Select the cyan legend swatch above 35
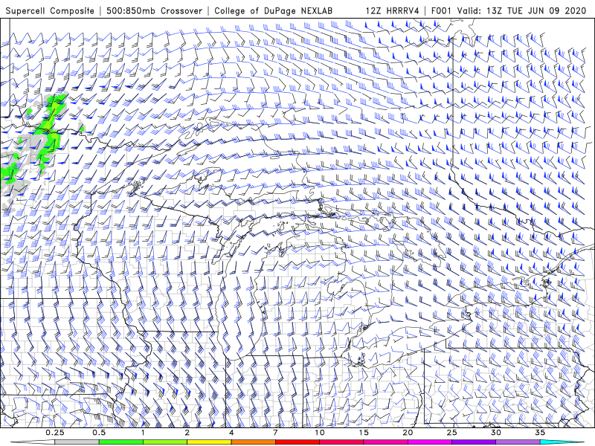The height and width of the screenshot is (446, 595). click(x=562, y=442)
